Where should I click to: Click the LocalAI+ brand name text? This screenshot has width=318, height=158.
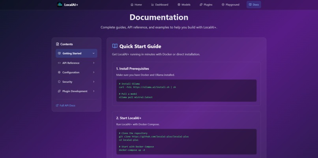[71, 5]
